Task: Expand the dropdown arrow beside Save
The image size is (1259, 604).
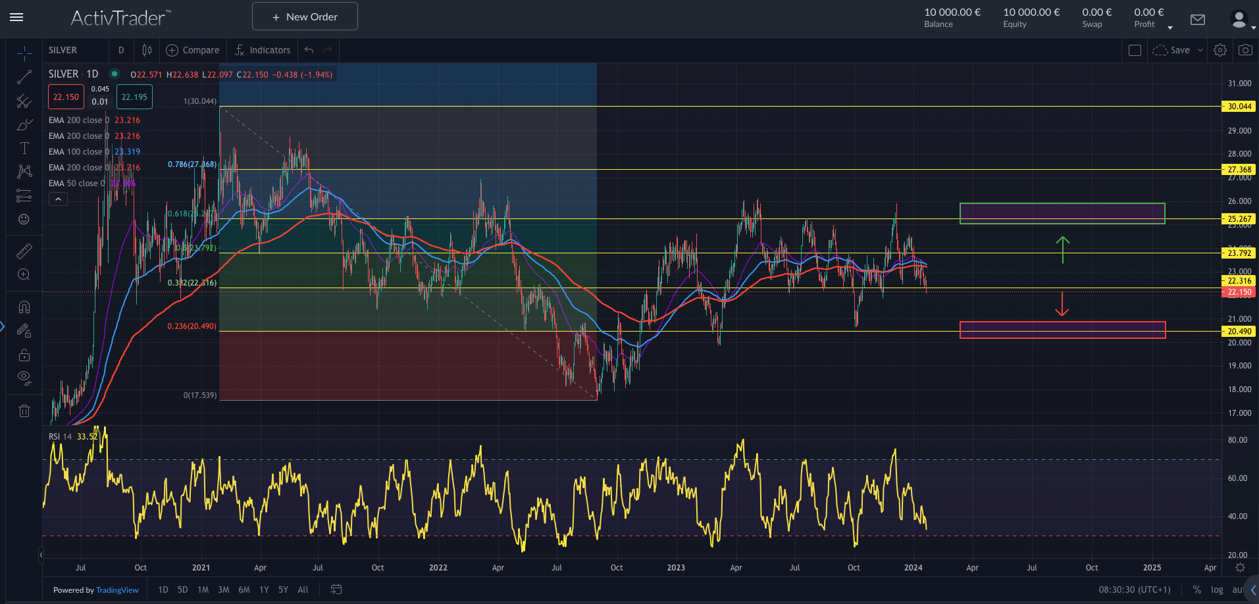Action: (x=1200, y=50)
